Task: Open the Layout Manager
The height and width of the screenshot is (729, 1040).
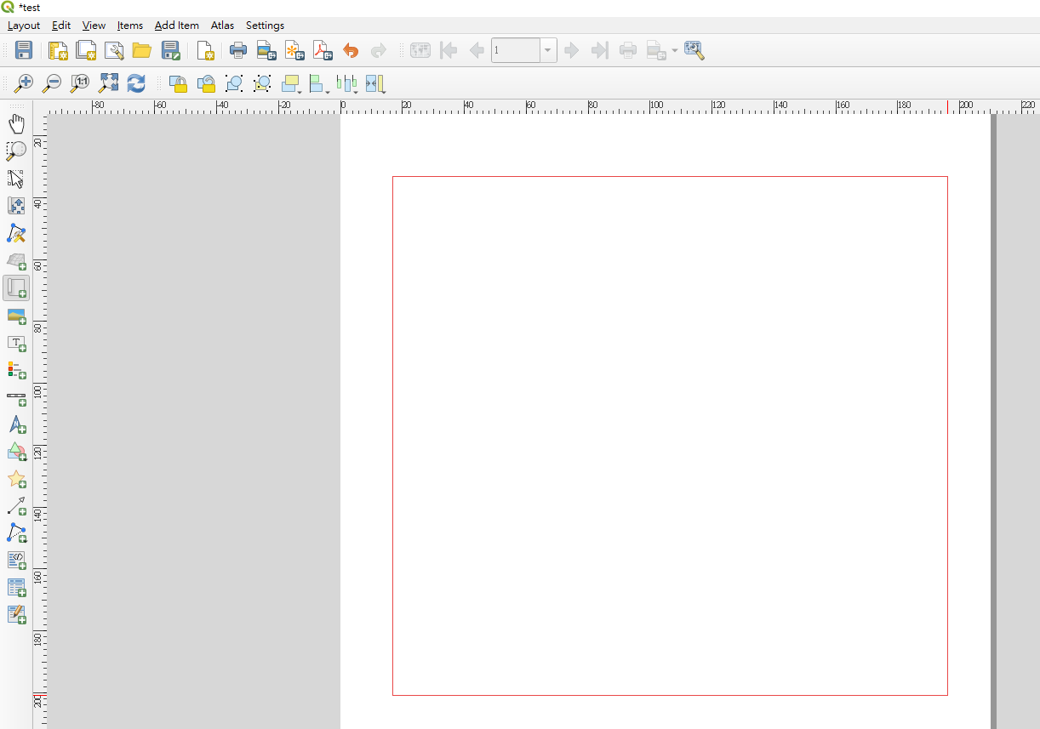Action: point(114,50)
